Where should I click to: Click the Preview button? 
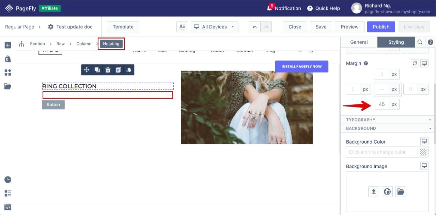click(x=349, y=27)
